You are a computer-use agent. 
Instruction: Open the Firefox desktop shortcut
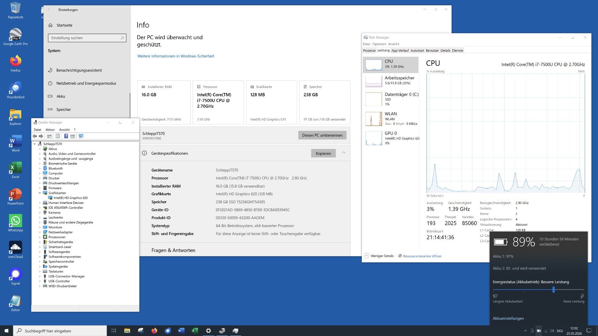tap(16, 63)
